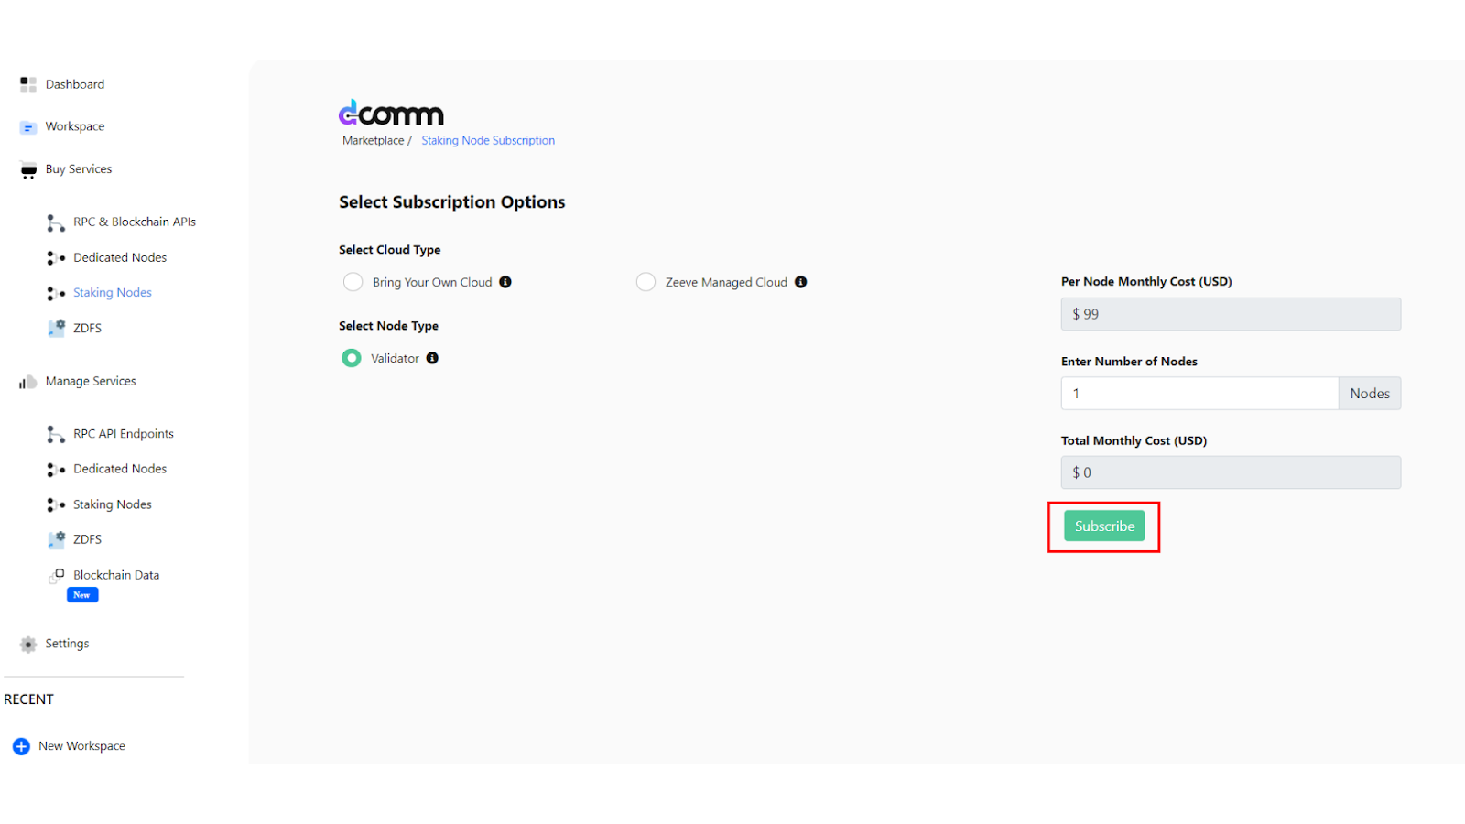
Task: Click the Number of Nodes input field
Action: coord(1199,393)
